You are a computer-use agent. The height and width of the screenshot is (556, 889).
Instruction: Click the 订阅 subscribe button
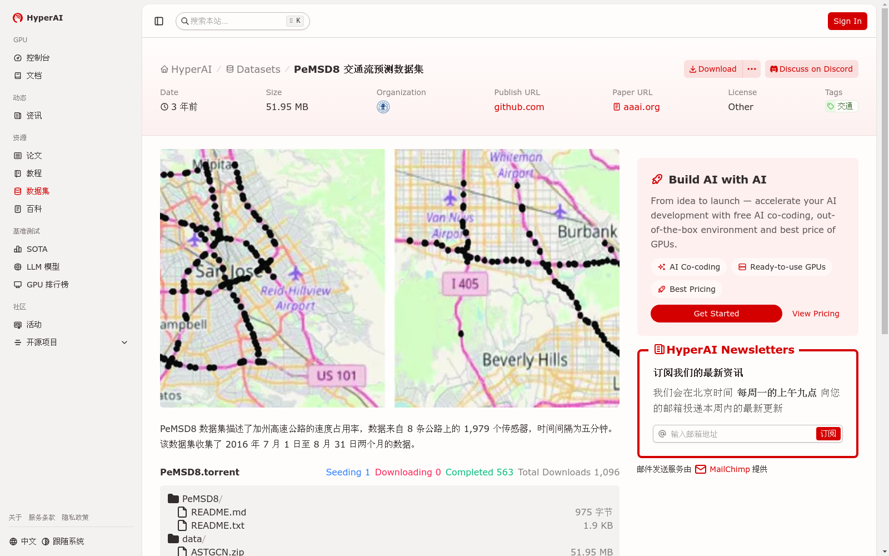[x=828, y=434]
